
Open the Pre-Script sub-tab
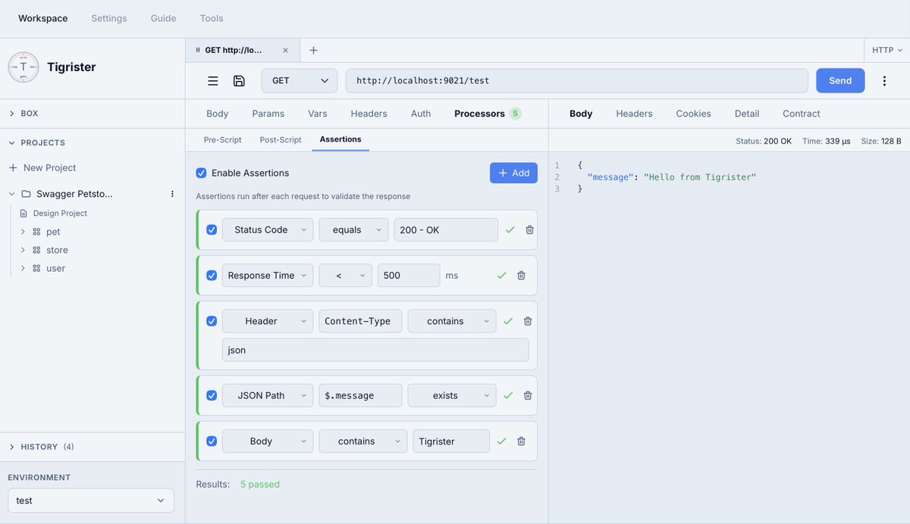click(x=223, y=139)
